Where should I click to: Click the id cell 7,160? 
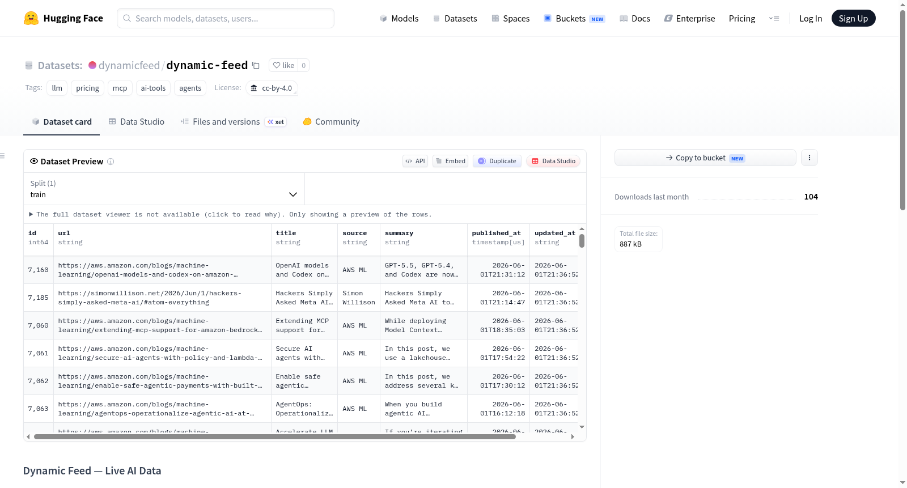point(39,270)
